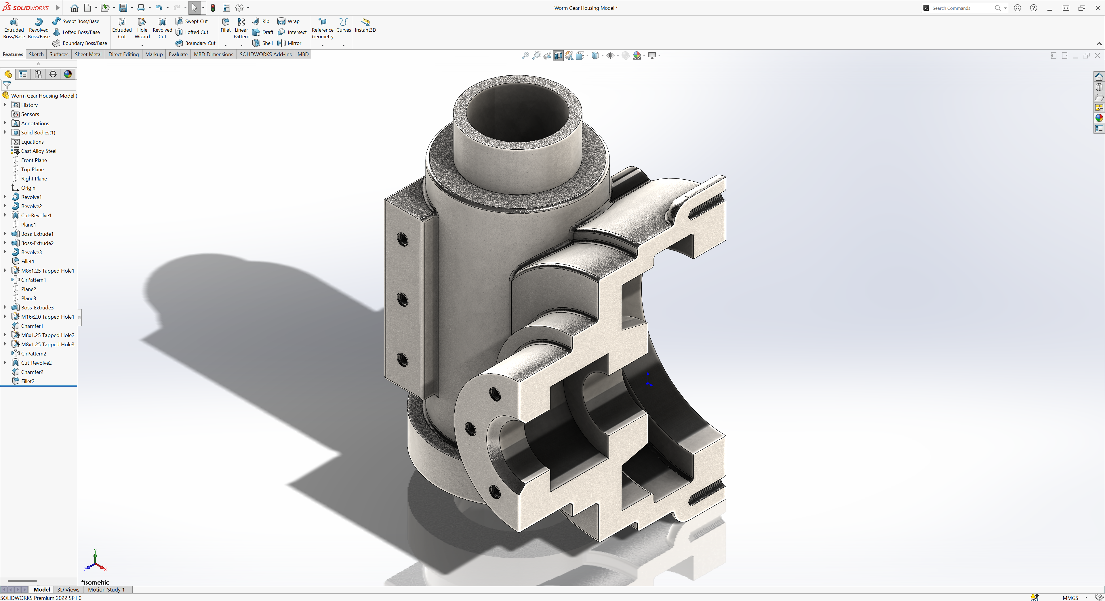Viewport: 1105px width, 601px height.
Task: Click the Revolved Boss/Base tool
Action: (39, 28)
